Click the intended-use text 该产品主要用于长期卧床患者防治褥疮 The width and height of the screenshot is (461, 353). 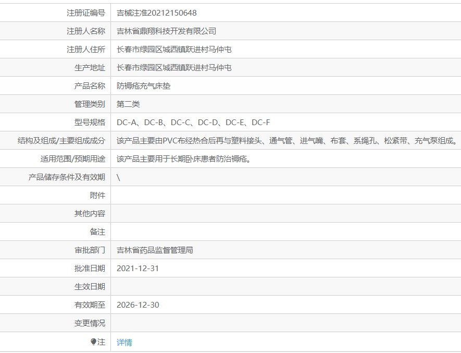click(x=184, y=159)
